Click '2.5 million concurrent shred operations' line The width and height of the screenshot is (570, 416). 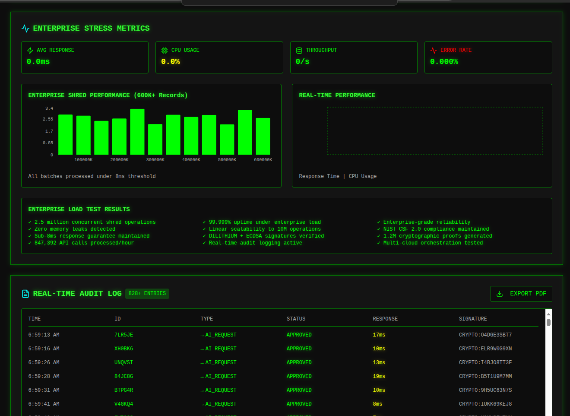click(x=92, y=222)
